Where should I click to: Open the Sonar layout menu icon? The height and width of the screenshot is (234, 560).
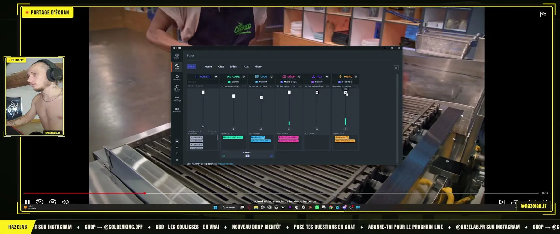396,68
